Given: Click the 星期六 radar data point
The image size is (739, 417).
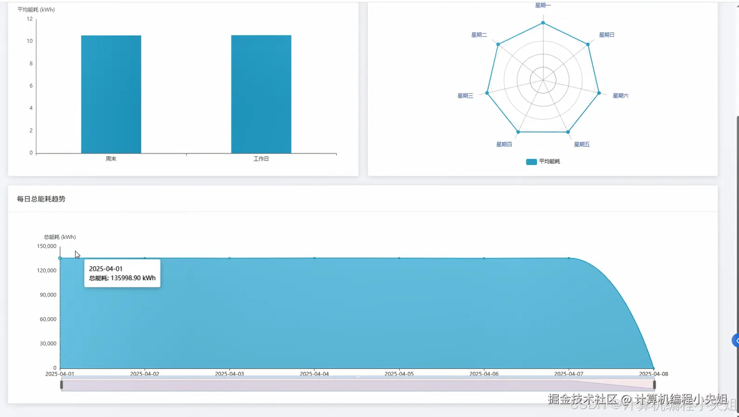Looking at the screenshot, I should click(599, 93).
